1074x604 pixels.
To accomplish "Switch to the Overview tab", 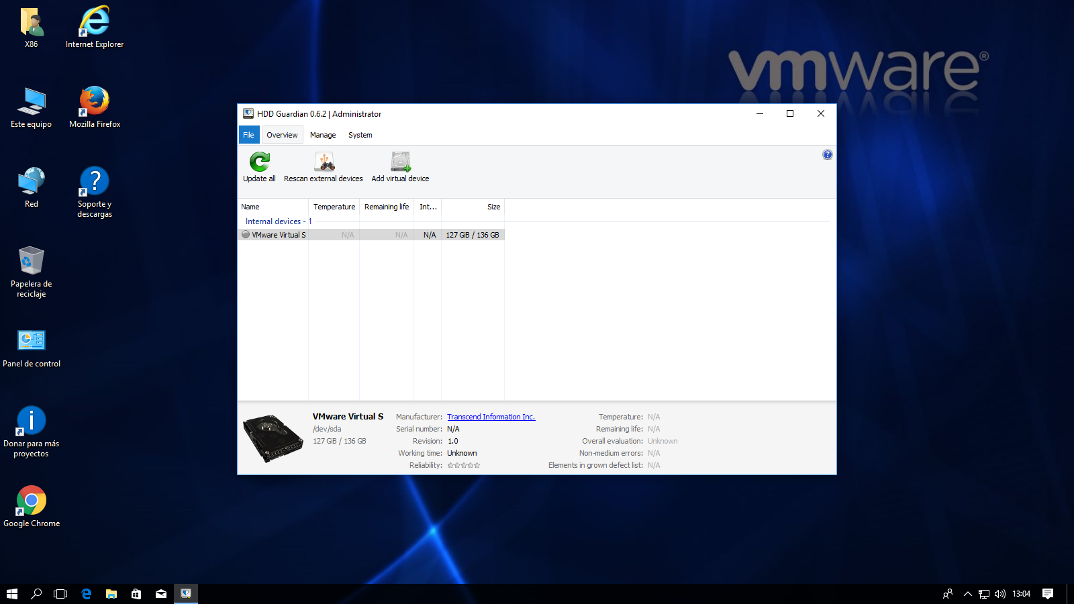I will pos(282,135).
